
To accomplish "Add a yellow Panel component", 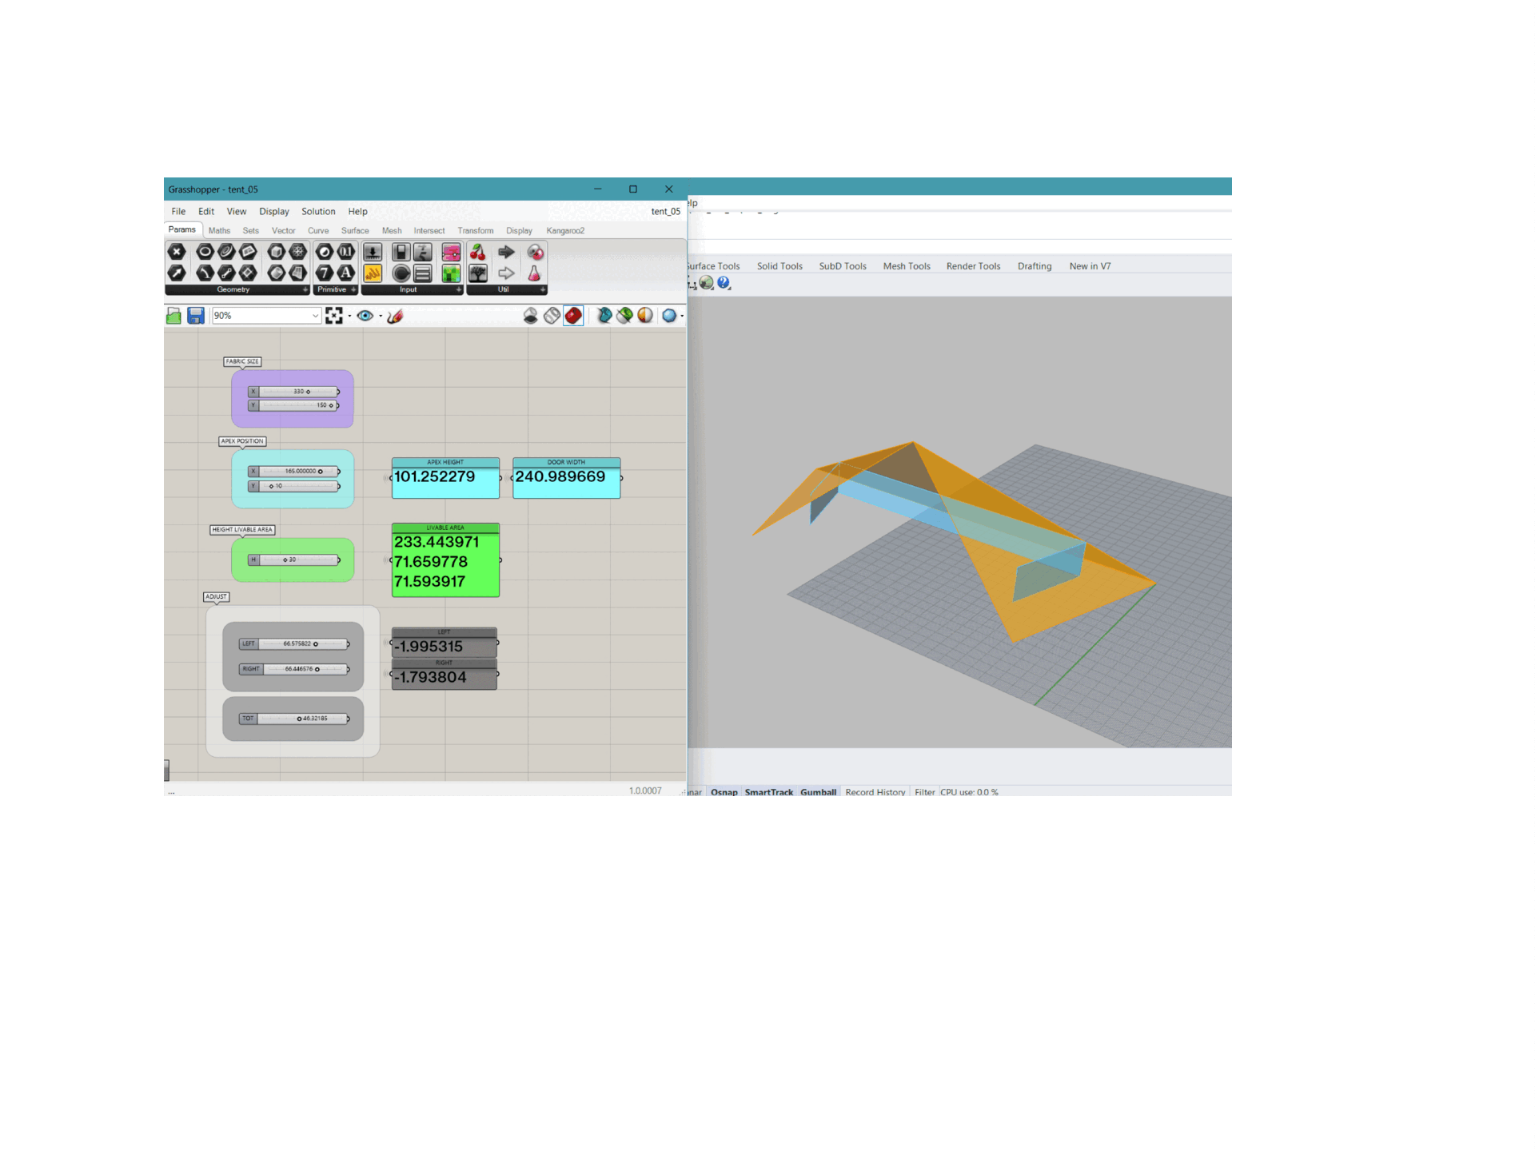I will [373, 273].
